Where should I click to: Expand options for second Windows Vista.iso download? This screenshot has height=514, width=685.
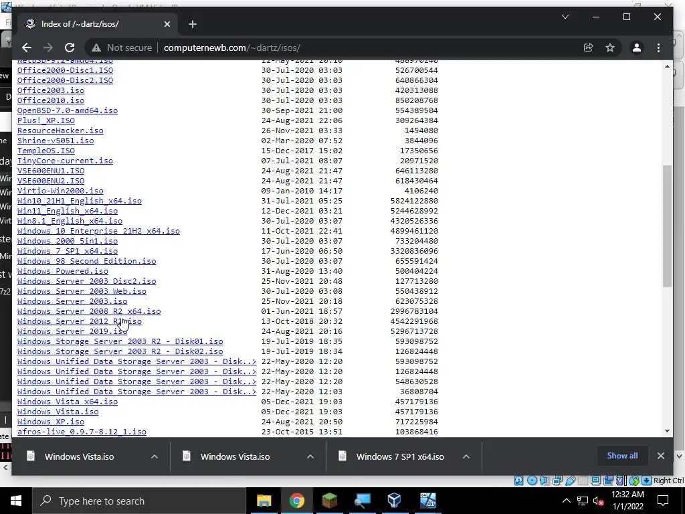click(x=310, y=456)
